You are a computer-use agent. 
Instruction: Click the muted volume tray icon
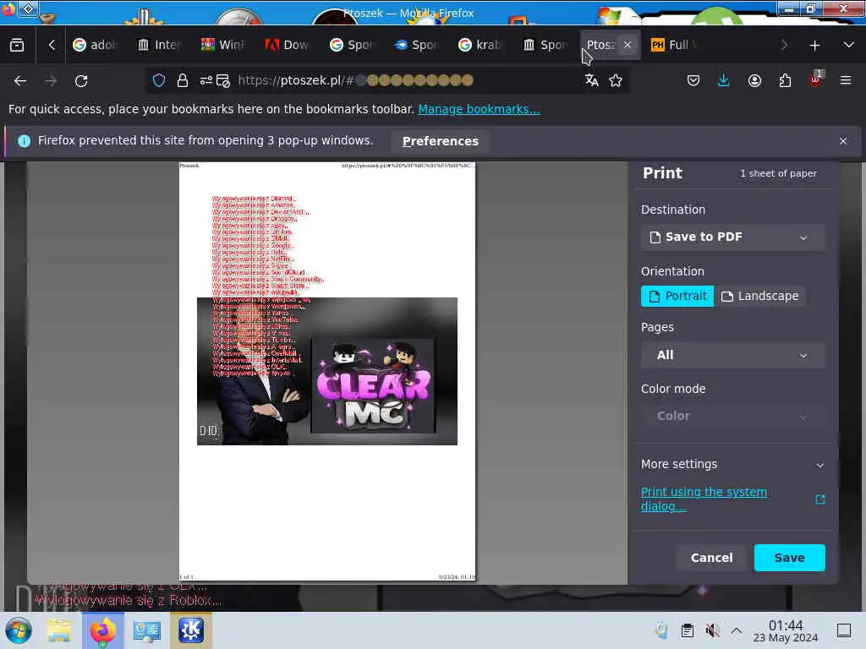tap(712, 630)
